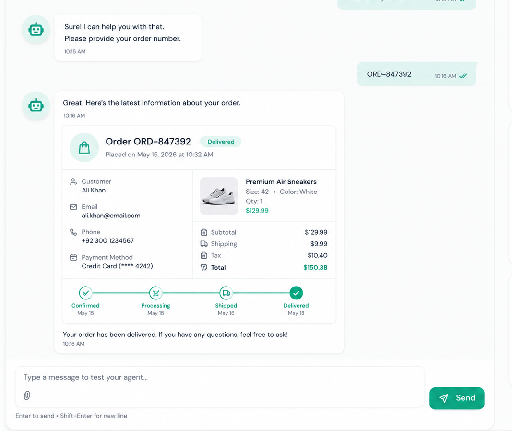Click the Send button
The width and height of the screenshot is (512, 431).
pyautogui.click(x=457, y=398)
